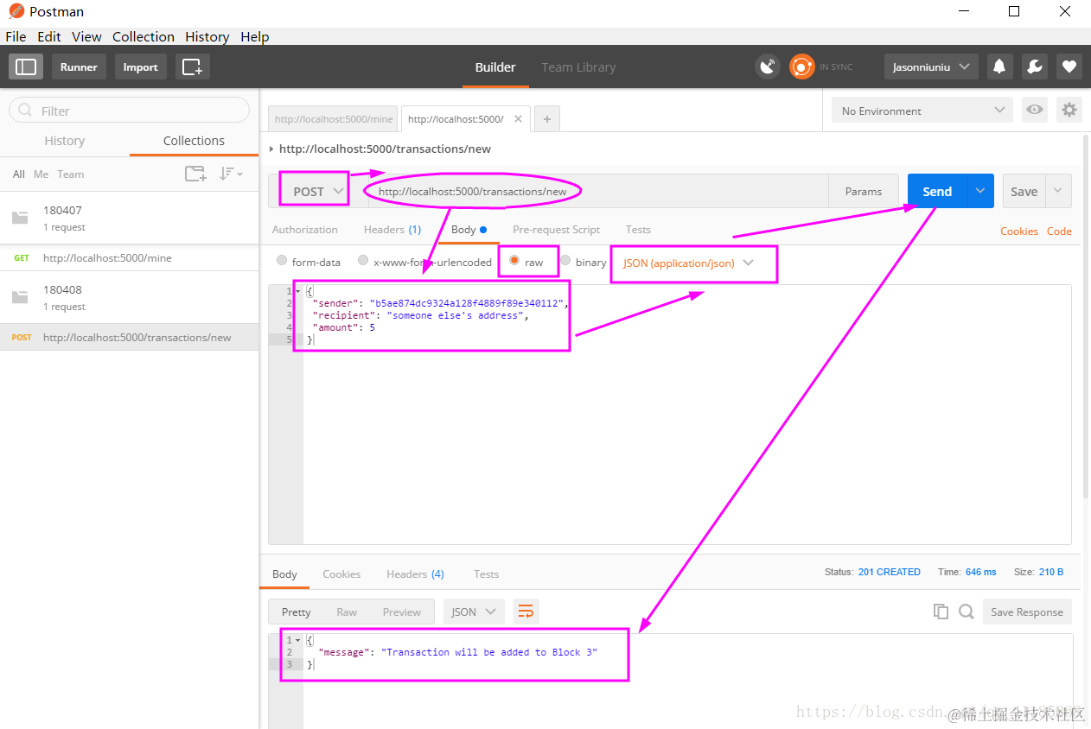1091x729 pixels.
Task: Click the heart icon
Action: [1069, 67]
